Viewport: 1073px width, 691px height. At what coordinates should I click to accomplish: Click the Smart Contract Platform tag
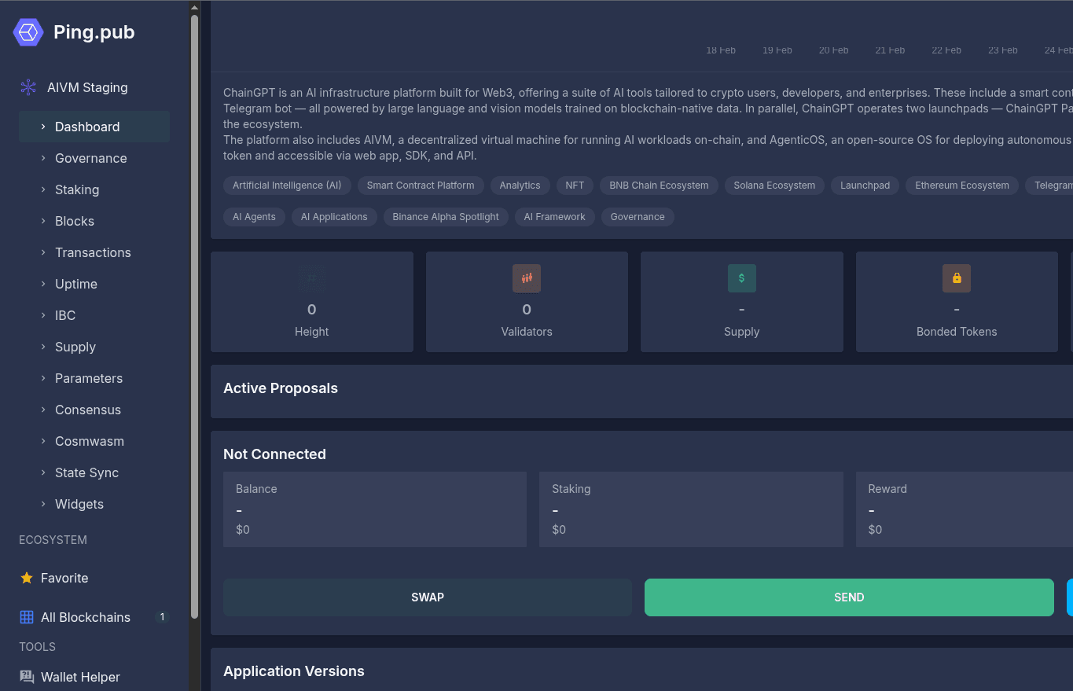click(421, 186)
